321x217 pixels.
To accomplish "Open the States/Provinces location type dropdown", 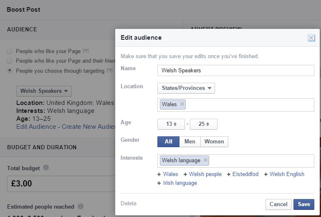I will coord(186,88).
